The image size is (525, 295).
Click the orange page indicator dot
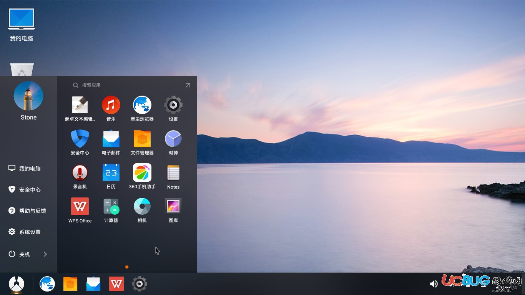(127, 267)
